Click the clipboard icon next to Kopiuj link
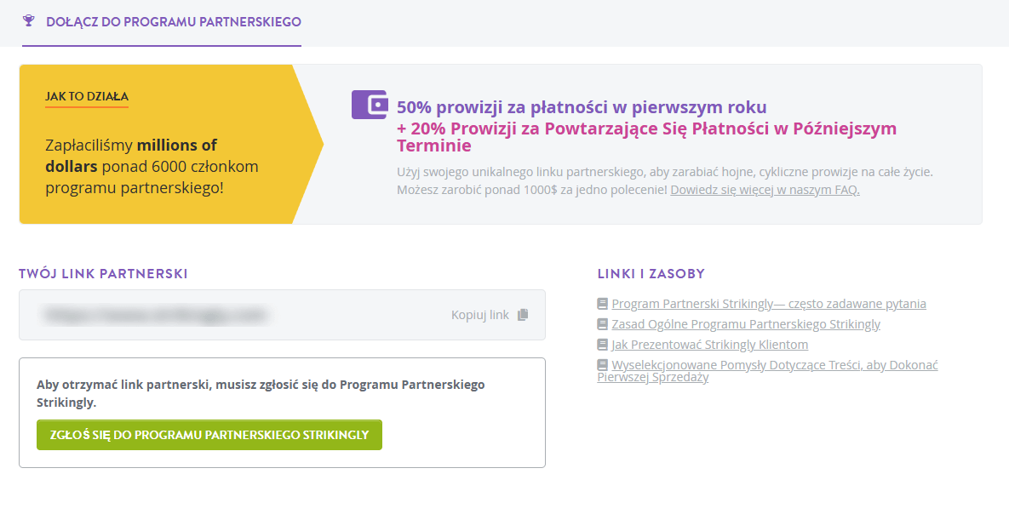The height and width of the screenshot is (514, 1009). coord(525,315)
